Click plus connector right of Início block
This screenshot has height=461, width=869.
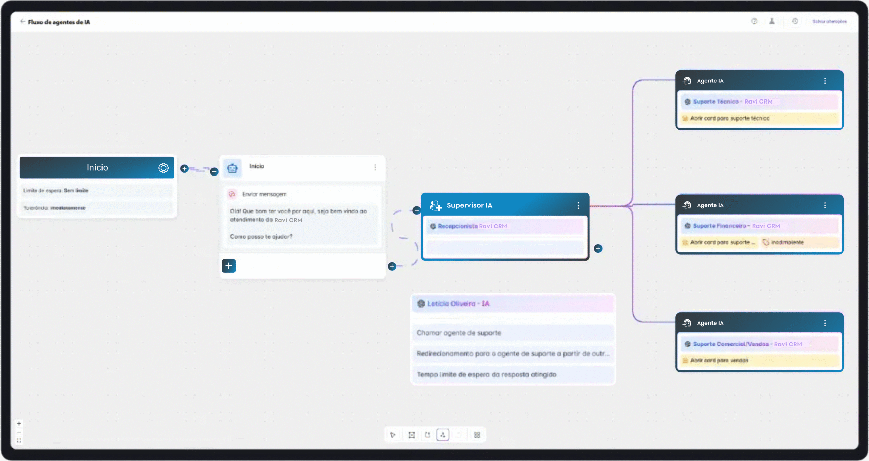[184, 169]
